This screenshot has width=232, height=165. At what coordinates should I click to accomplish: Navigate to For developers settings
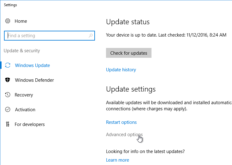(29, 124)
